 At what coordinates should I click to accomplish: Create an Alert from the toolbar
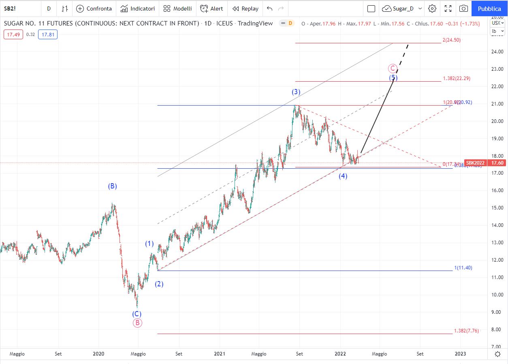tap(212, 8)
